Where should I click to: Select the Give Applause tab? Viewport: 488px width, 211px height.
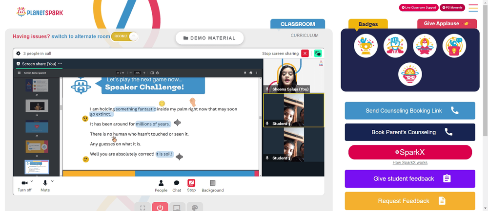(x=447, y=23)
